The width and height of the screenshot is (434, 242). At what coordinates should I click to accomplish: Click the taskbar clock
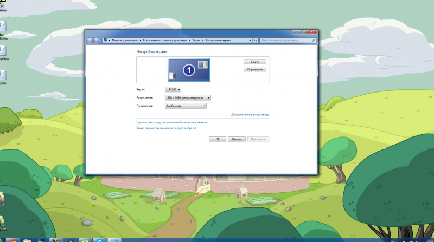(x=430, y=240)
